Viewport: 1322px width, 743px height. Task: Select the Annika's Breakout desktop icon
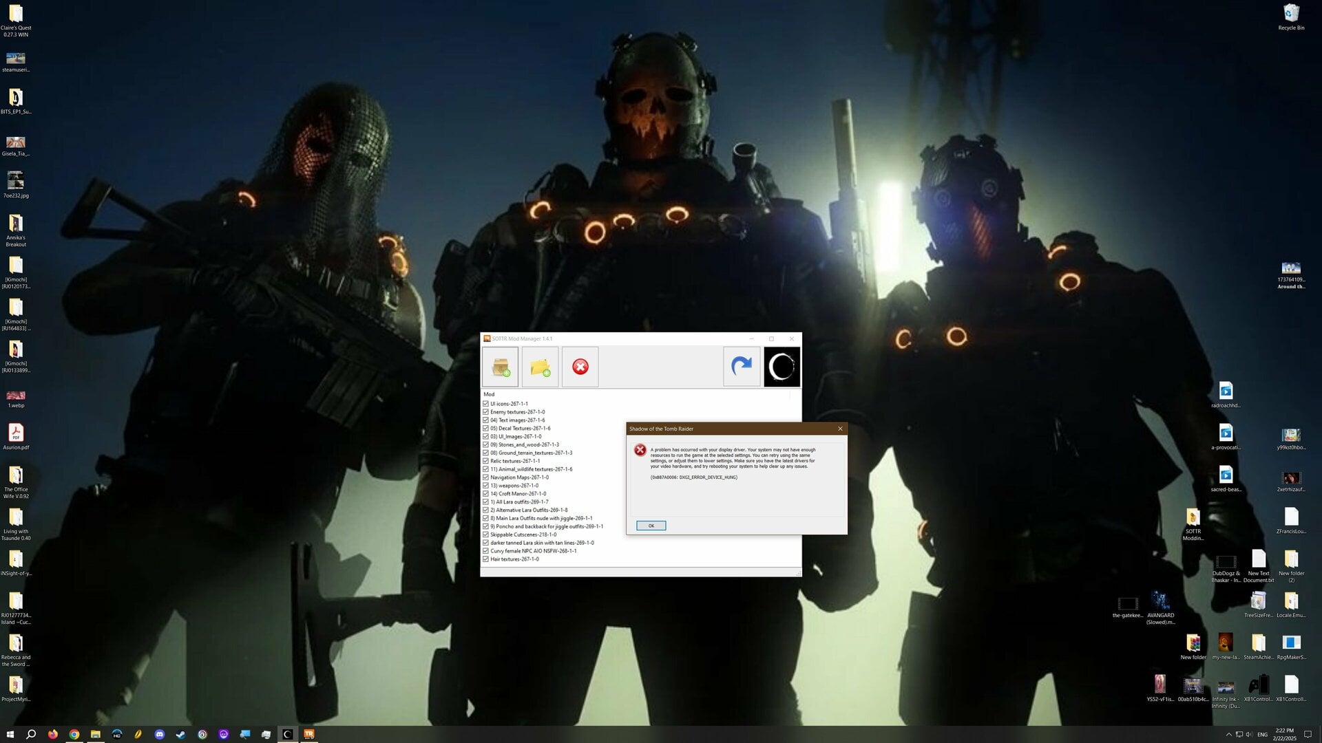click(x=16, y=230)
